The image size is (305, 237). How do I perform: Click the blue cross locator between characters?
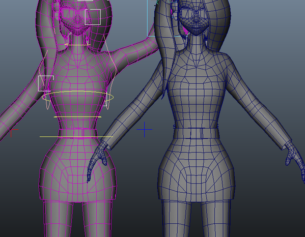145,129
